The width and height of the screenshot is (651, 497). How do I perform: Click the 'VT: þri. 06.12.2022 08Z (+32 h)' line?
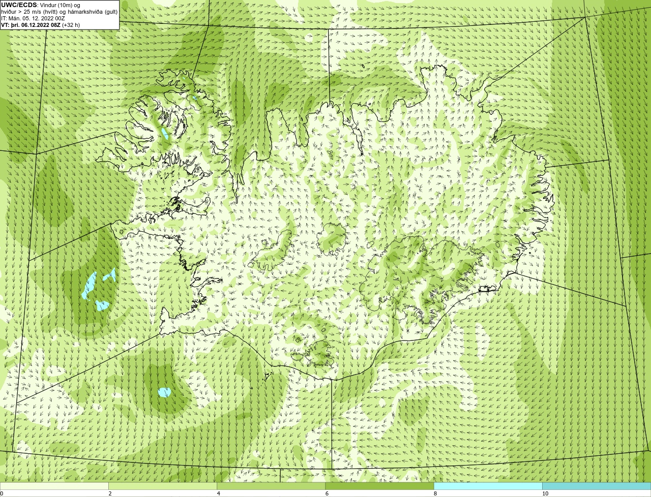[x=41, y=24]
